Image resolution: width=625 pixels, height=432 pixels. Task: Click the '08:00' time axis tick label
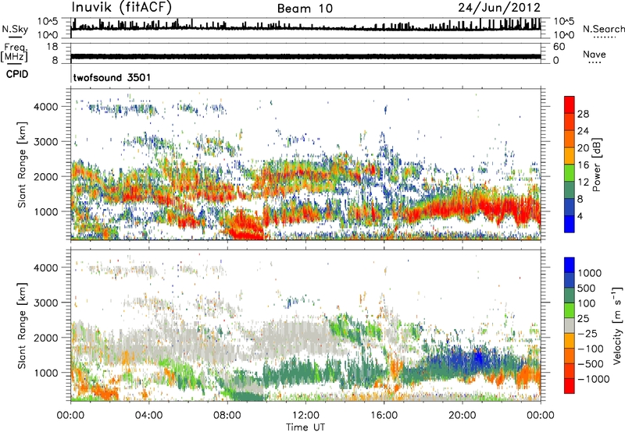tap(227, 416)
